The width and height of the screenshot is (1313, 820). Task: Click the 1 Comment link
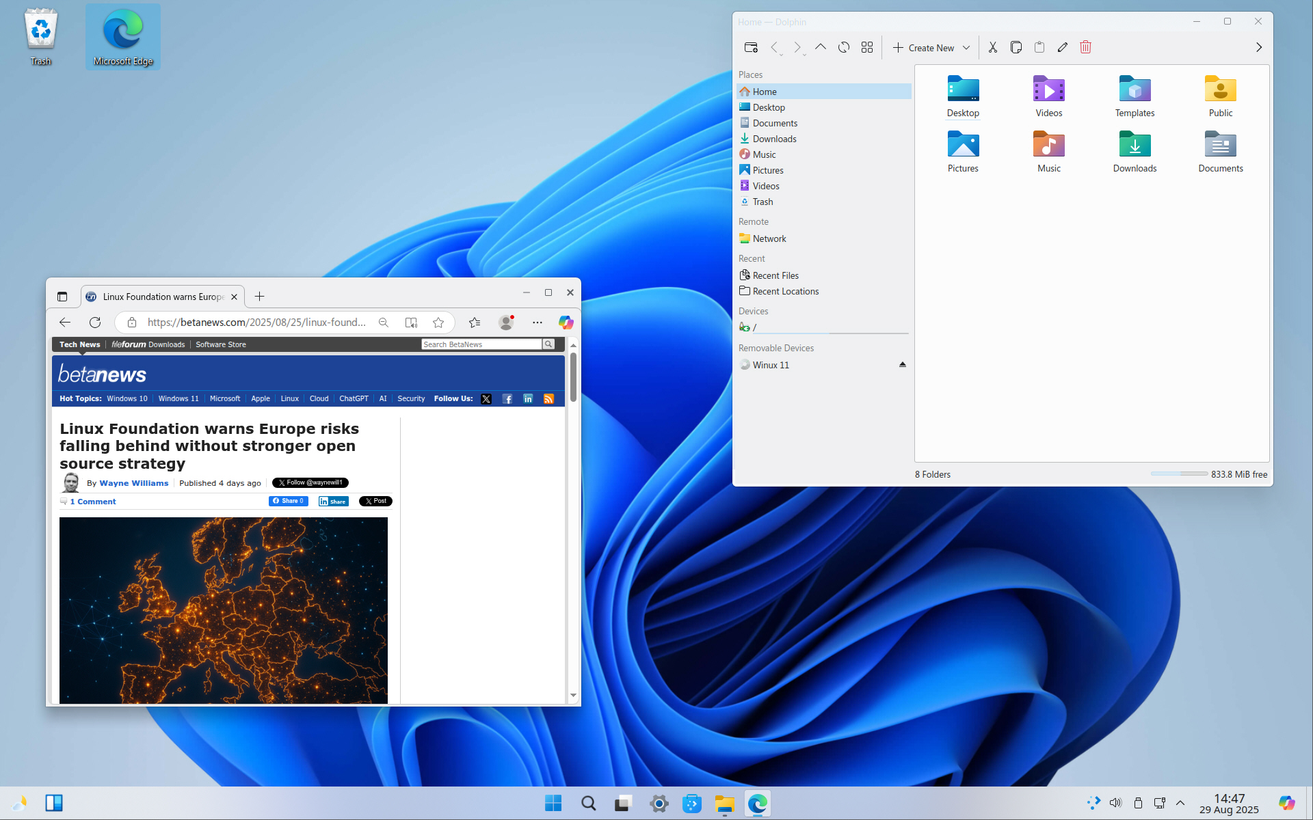click(x=93, y=501)
